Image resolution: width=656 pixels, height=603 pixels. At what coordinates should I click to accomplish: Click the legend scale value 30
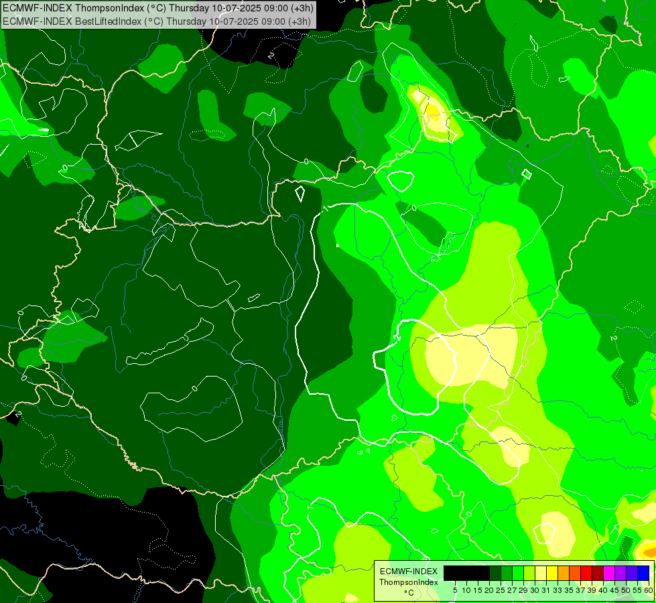pyautogui.click(x=535, y=590)
